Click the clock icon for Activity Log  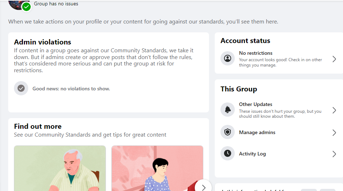point(228,153)
